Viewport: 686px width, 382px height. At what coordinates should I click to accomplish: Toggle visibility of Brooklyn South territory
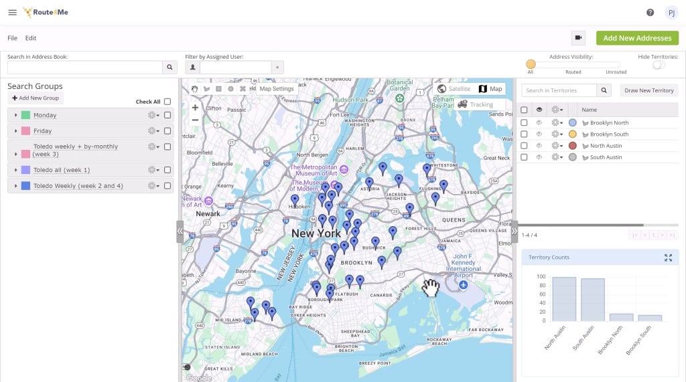[x=539, y=134]
